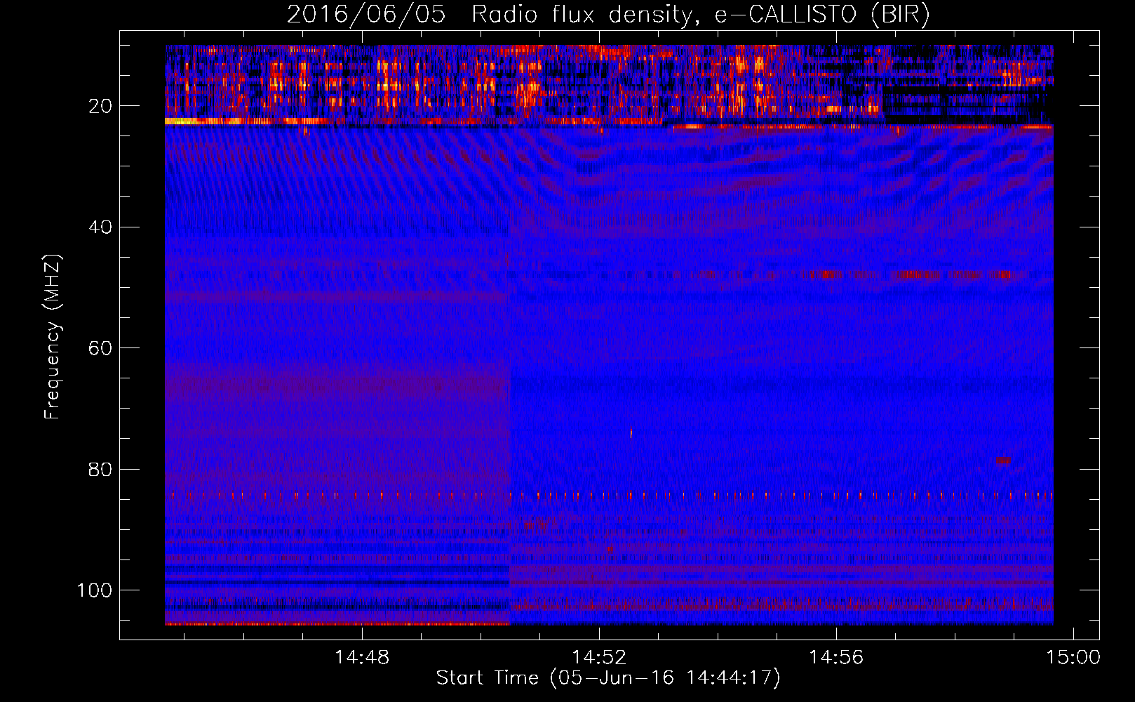The image size is (1135, 702).
Task: Click the '60' frequency tick label
Action: point(100,348)
